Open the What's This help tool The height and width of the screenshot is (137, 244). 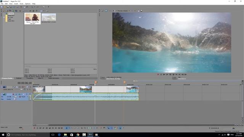tap(48, 7)
